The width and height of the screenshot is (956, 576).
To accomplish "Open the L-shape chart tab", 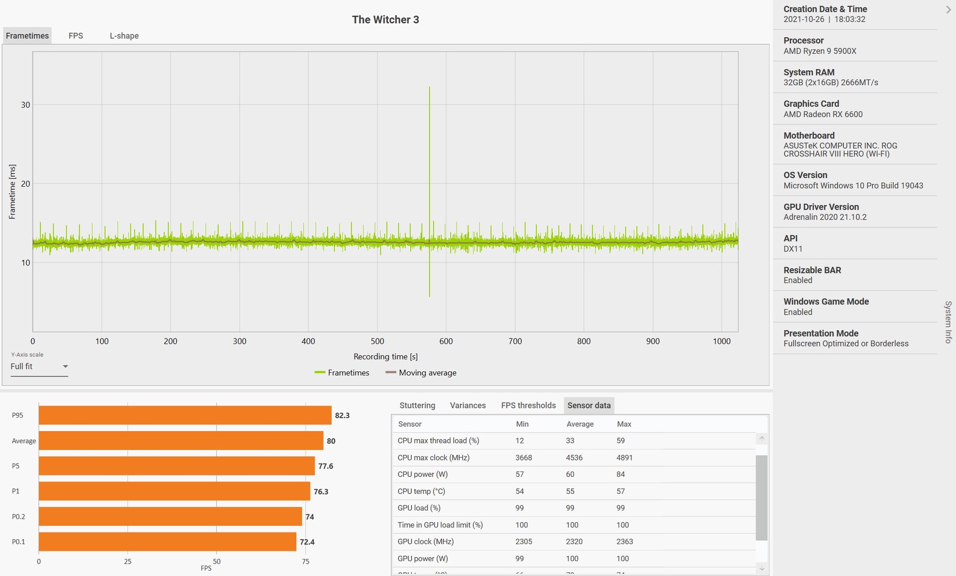I will click(x=124, y=36).
